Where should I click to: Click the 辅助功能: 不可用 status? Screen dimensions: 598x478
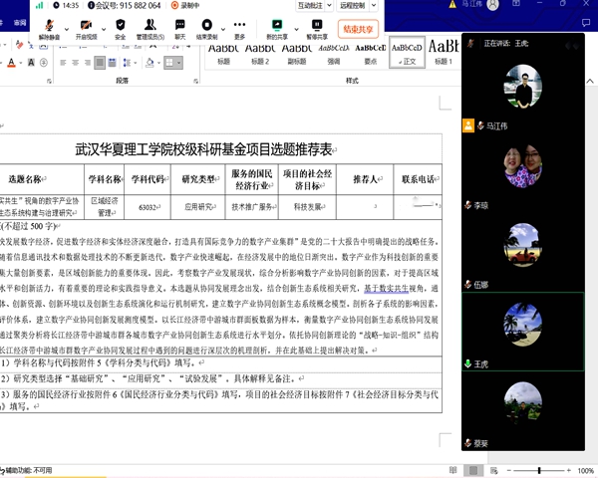[x=28, y=470]
